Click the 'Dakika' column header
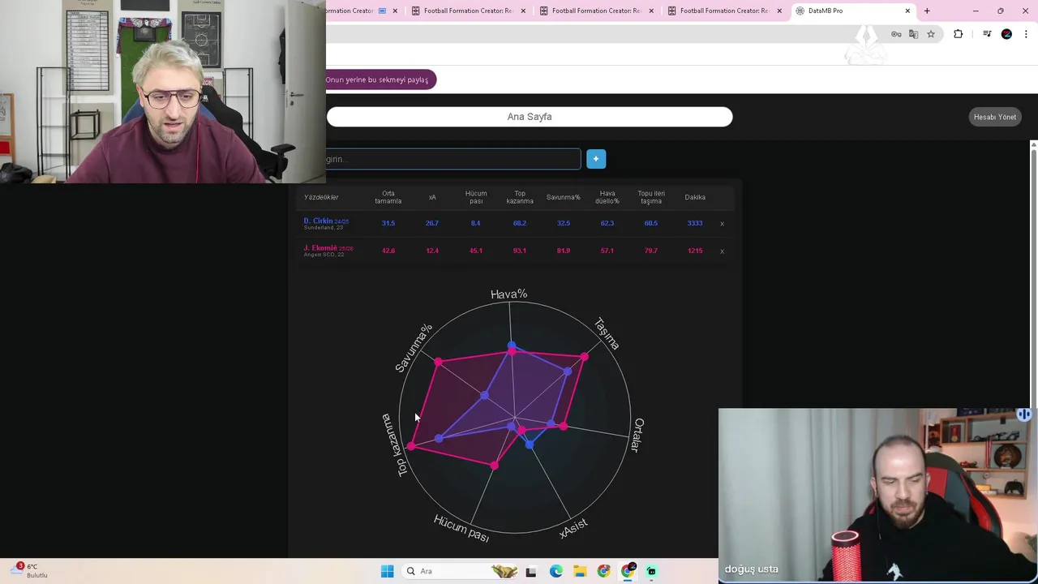Viewport: 1038px width, 584px height. click(695, 197)
